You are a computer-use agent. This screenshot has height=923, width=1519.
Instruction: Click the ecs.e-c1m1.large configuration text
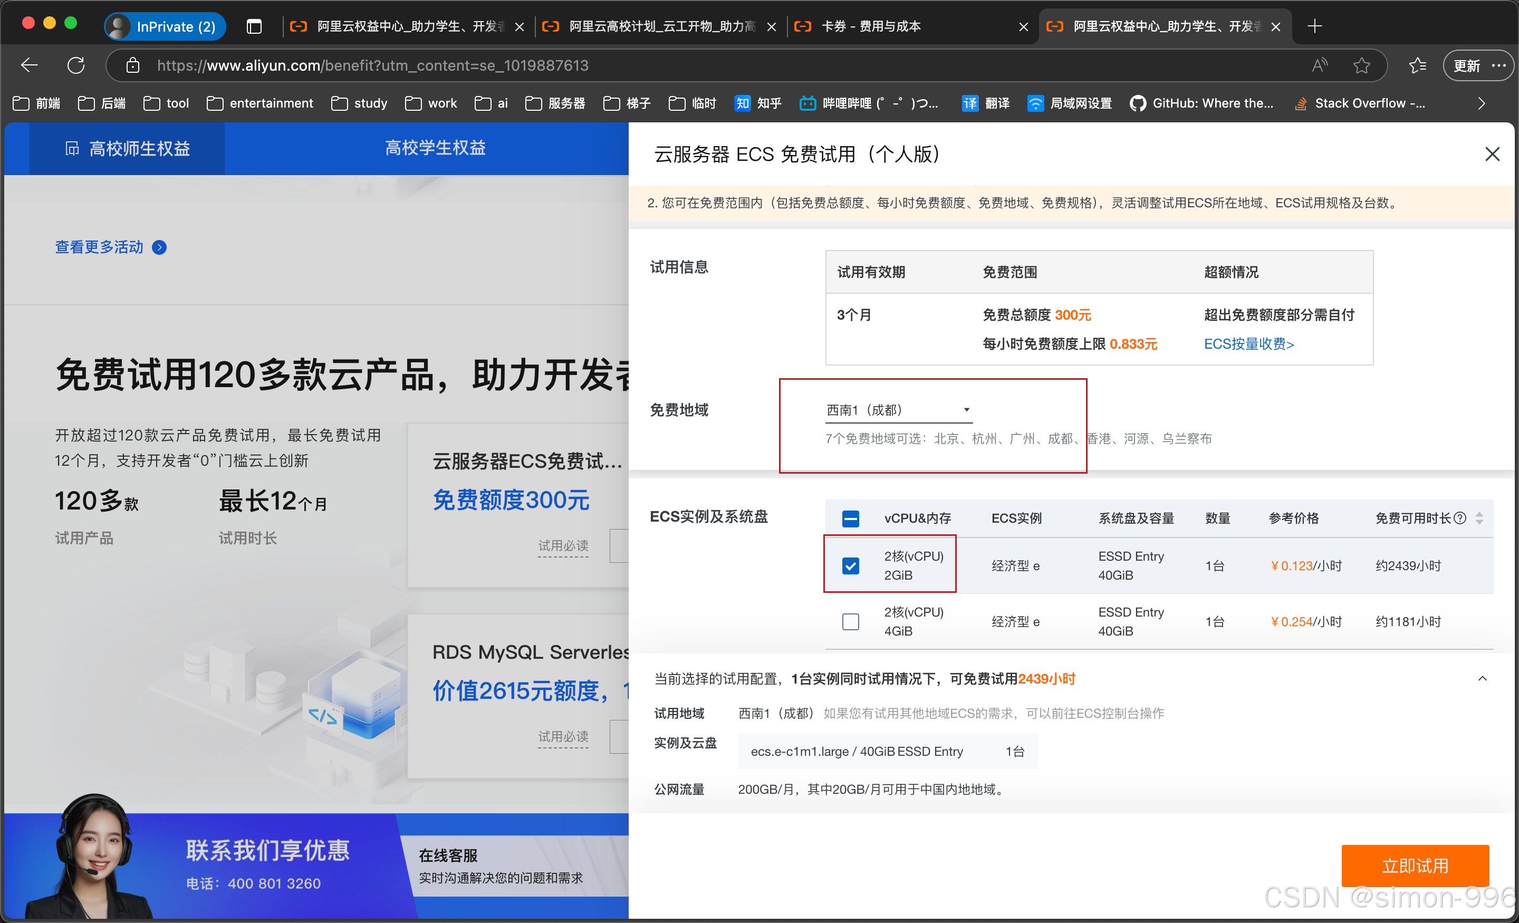coord(857,751)
